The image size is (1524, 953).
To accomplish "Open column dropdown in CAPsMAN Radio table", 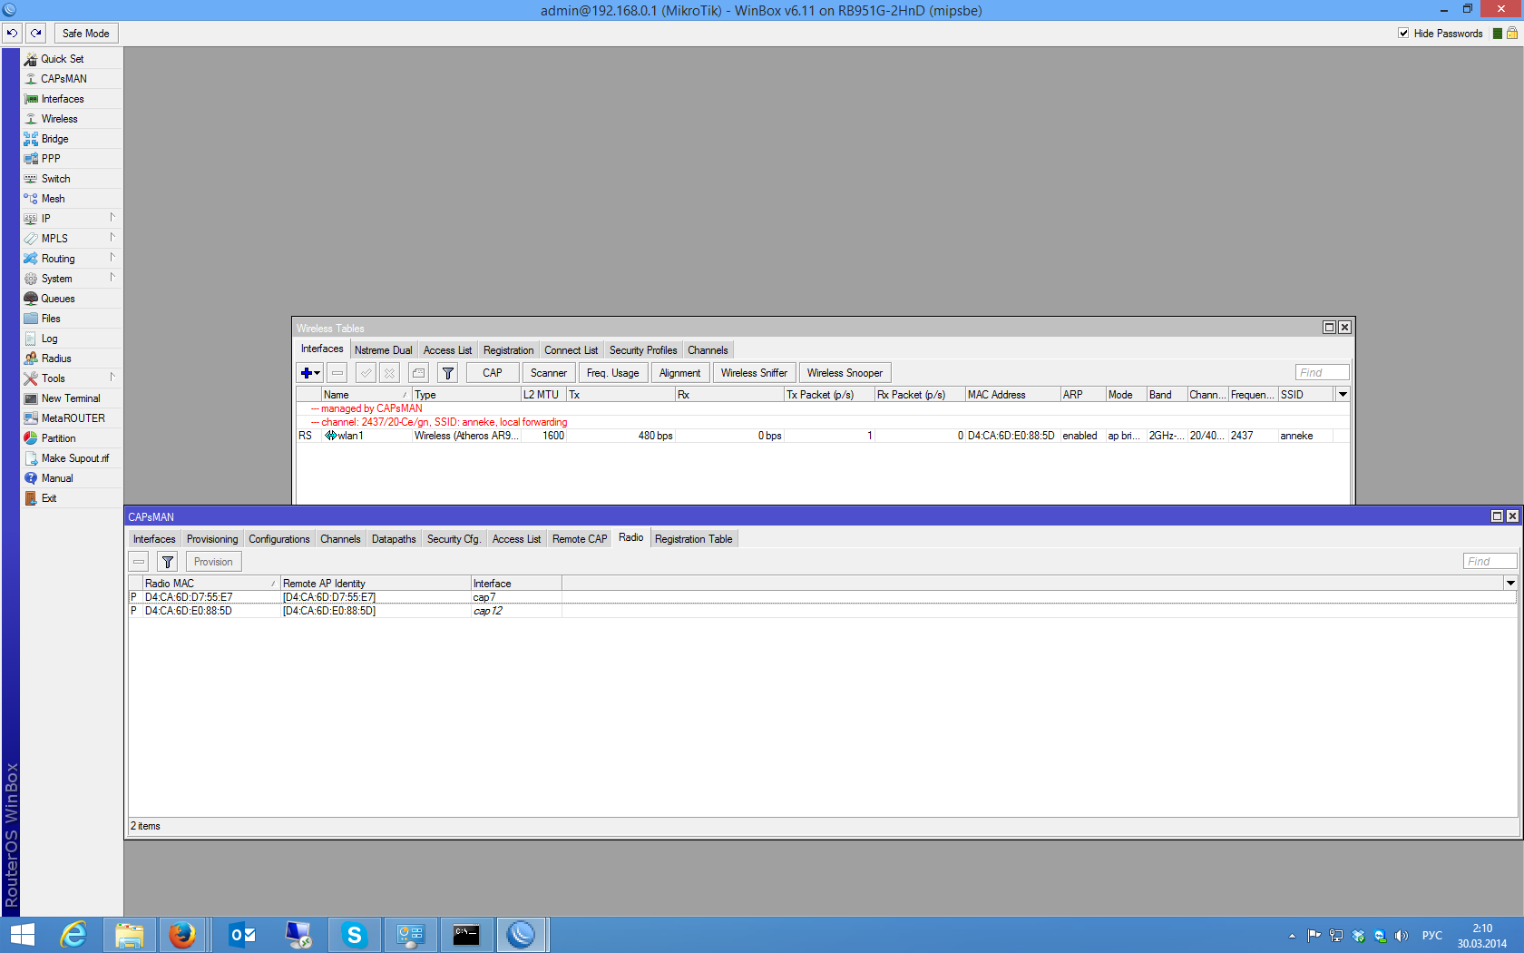I will [1510, 584].
